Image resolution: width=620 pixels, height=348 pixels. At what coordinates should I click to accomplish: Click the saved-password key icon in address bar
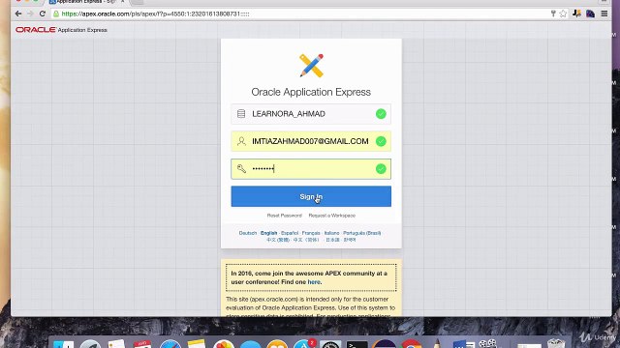click(x=553, y=14)
